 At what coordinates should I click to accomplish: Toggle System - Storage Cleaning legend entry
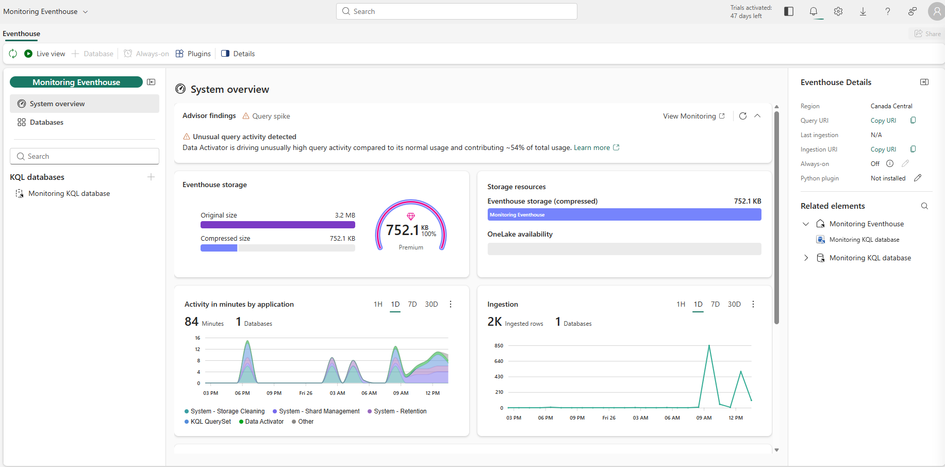[225, 411]
